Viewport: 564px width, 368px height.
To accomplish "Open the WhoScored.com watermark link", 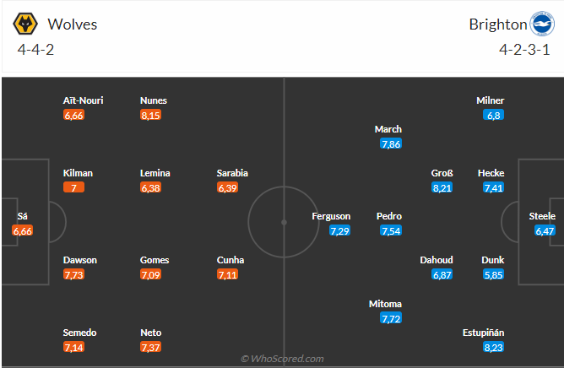I will coord(282,359).
